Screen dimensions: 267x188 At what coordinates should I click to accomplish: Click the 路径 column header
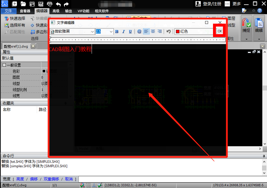pos(43,109)
